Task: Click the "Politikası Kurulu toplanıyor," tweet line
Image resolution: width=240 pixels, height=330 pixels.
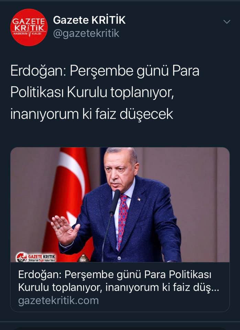Action: pos(92,92)
